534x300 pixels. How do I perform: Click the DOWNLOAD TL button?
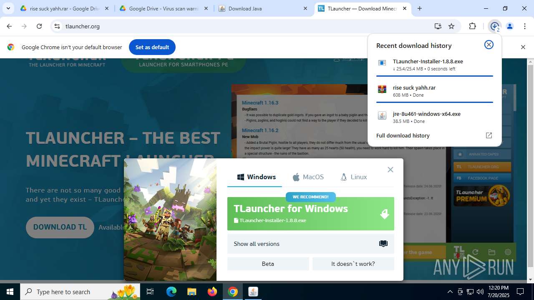60,227
